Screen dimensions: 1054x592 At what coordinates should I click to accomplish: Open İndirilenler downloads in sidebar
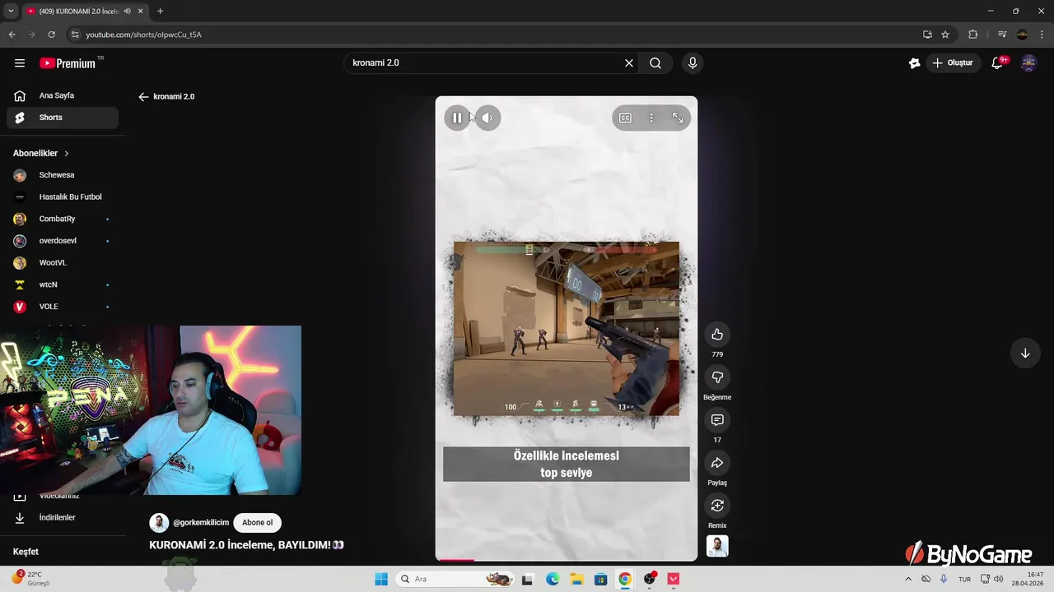(x=63, y=518)
